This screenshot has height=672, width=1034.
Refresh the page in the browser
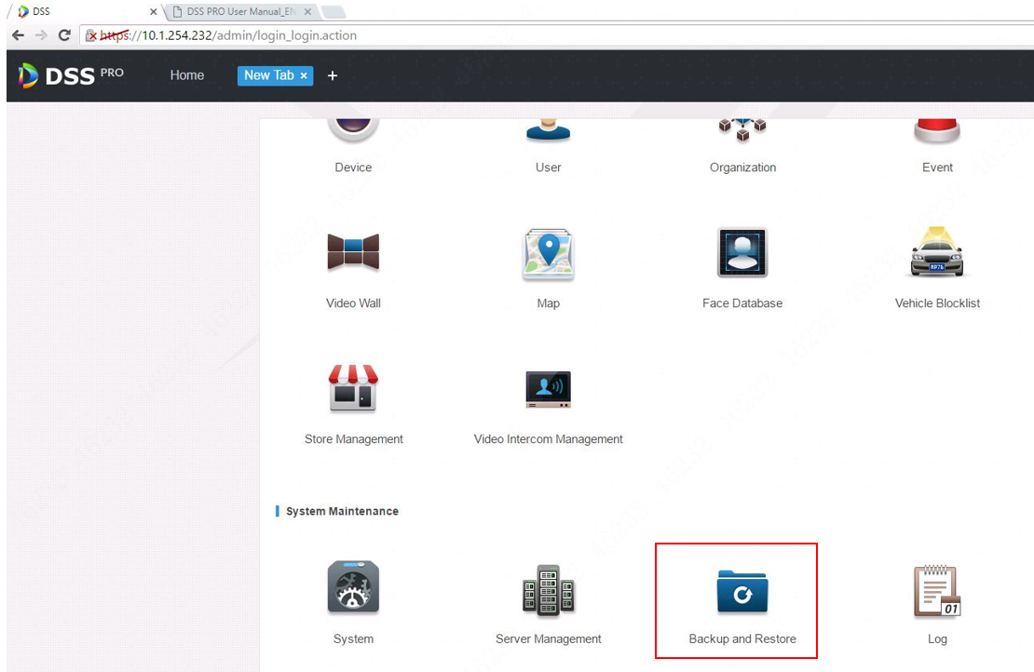63,34
